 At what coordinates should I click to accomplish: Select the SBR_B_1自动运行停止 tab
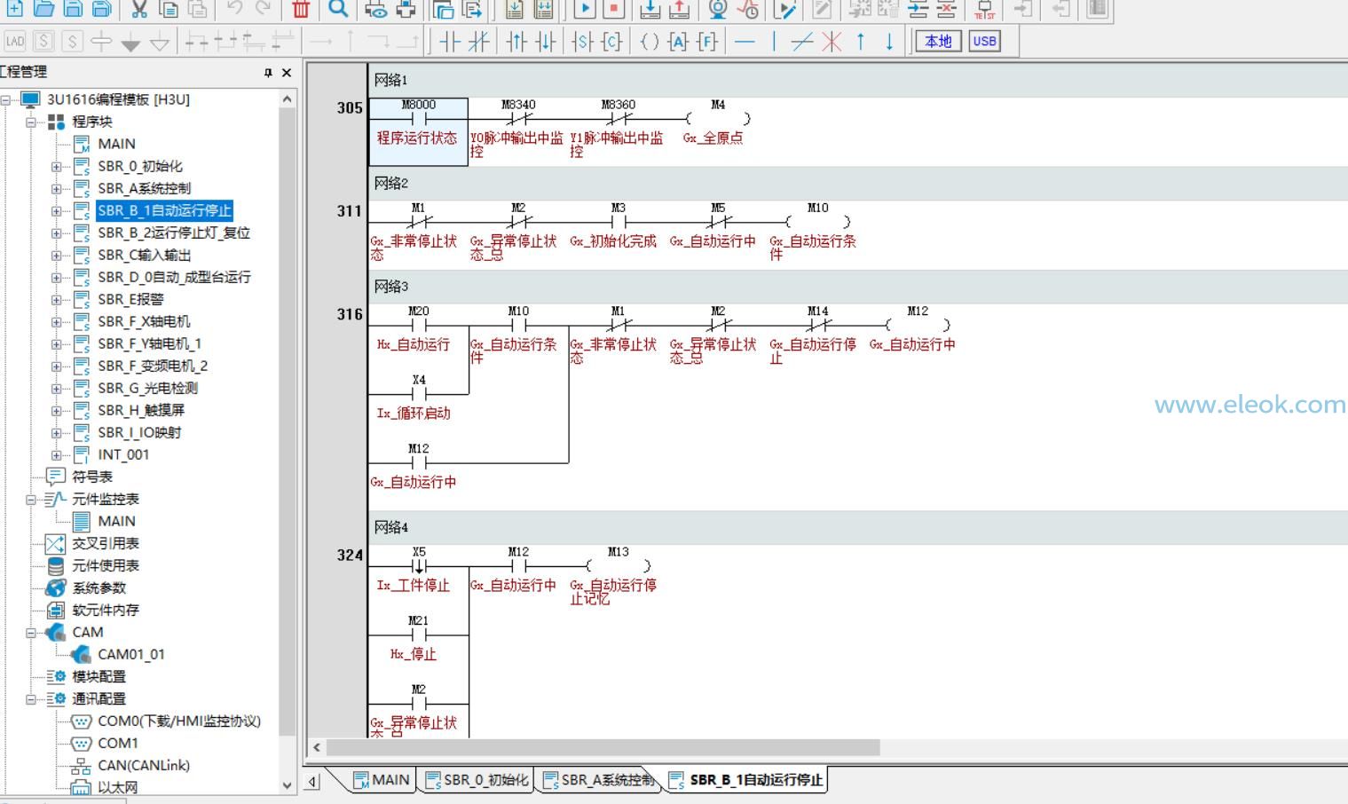746,780
